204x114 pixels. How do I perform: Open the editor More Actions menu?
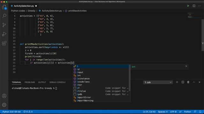point(200,6)
